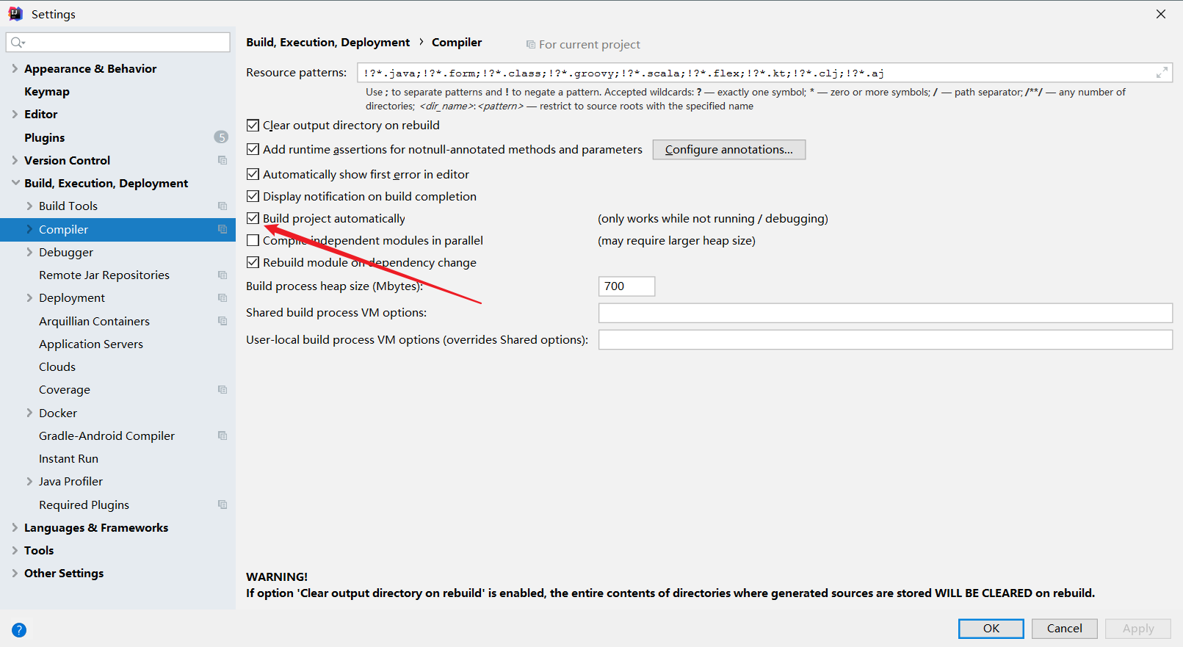Click the settings search field
This screenshot has width=1183, height=647.
pos(118,43)
